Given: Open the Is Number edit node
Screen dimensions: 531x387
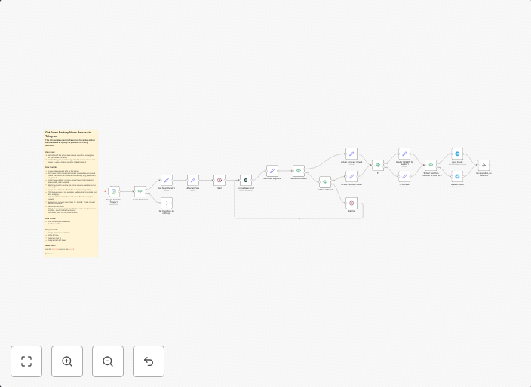Looking at the screenshot, I should point(404,177).
